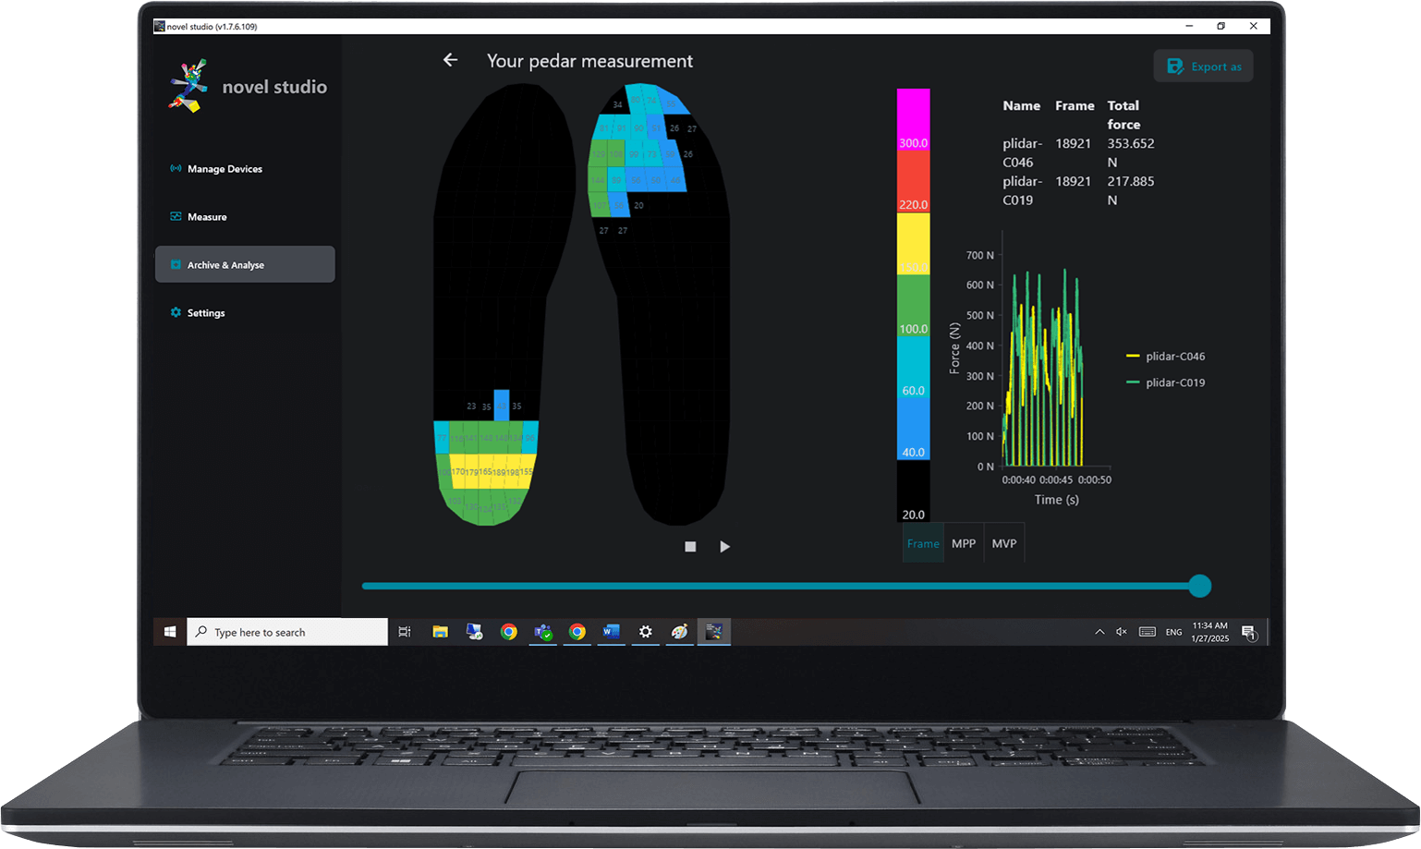Click the taskbar search box
Screen dimensions: 1421x849
(x=287, y=632)
